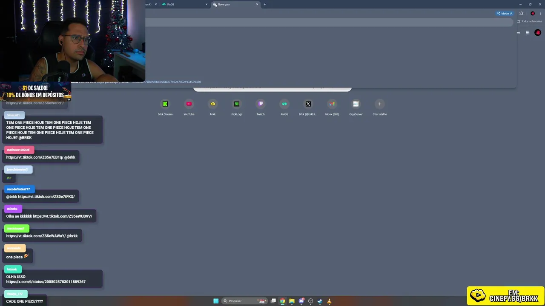The image size is (545, 306).
Task: Open the Windows Start menu
Action: coord(216,301)
